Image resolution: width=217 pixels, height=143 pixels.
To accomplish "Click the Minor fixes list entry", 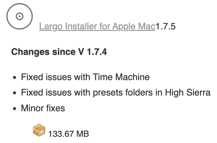I will point(43,108).
